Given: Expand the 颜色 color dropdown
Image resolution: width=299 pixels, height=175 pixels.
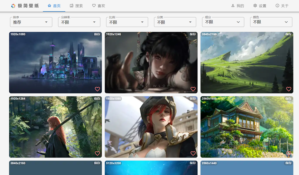Looking at the screenshot, I should 271,22.
